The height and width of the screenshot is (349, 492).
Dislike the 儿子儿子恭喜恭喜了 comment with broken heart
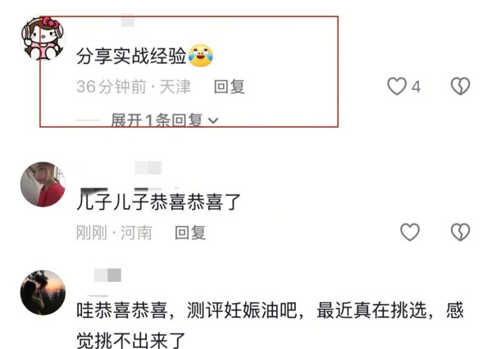[460, 232]
